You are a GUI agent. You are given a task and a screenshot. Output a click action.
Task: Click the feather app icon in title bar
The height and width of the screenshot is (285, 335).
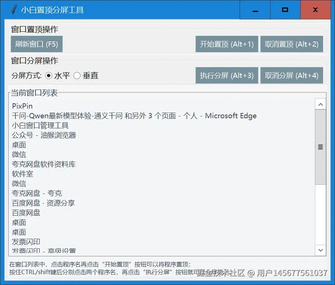(14, 10)
